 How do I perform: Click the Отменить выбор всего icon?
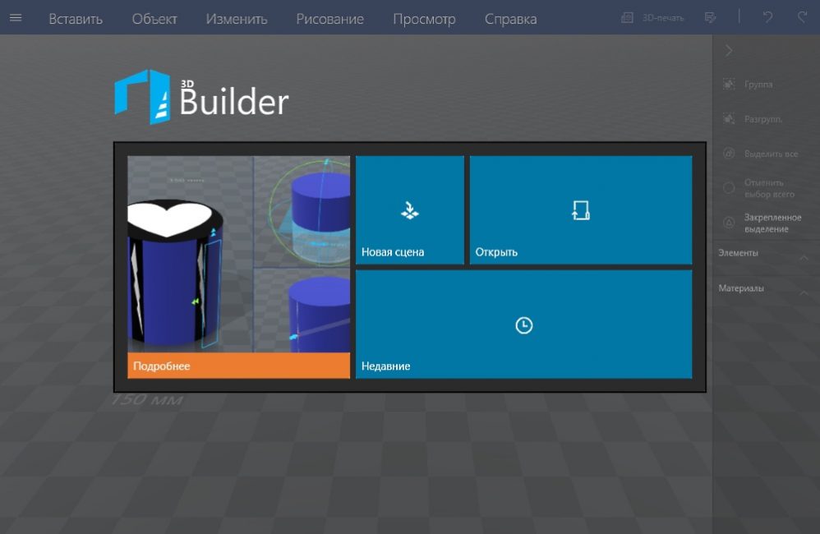point(729,188)
